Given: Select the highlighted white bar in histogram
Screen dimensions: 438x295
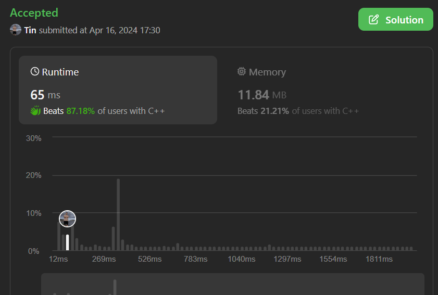Looking at the screenshot, I should (68, 242).
